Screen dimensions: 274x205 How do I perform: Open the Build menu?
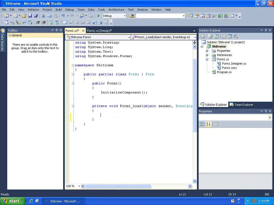pos(59,10)
